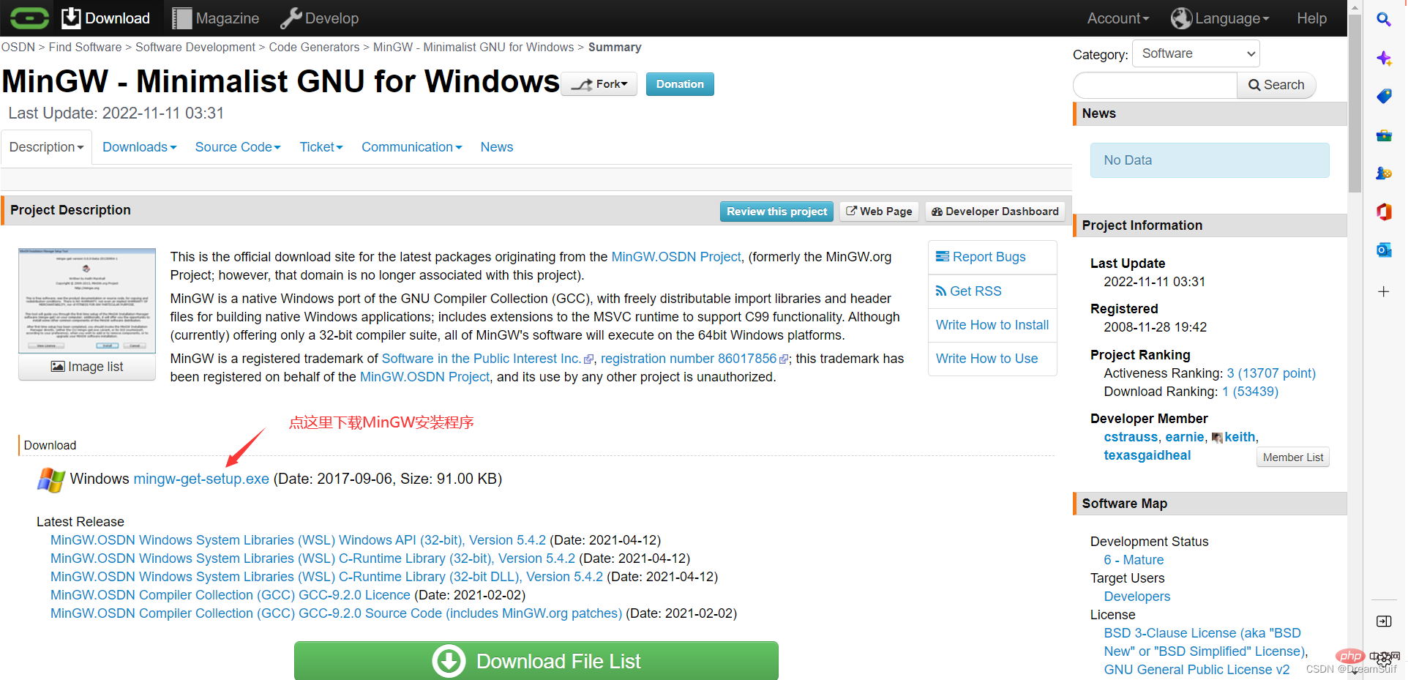This screenshot has width=1408, height=680.
Task: Open the Developer Dashboard button
Action: coord(995,212)
